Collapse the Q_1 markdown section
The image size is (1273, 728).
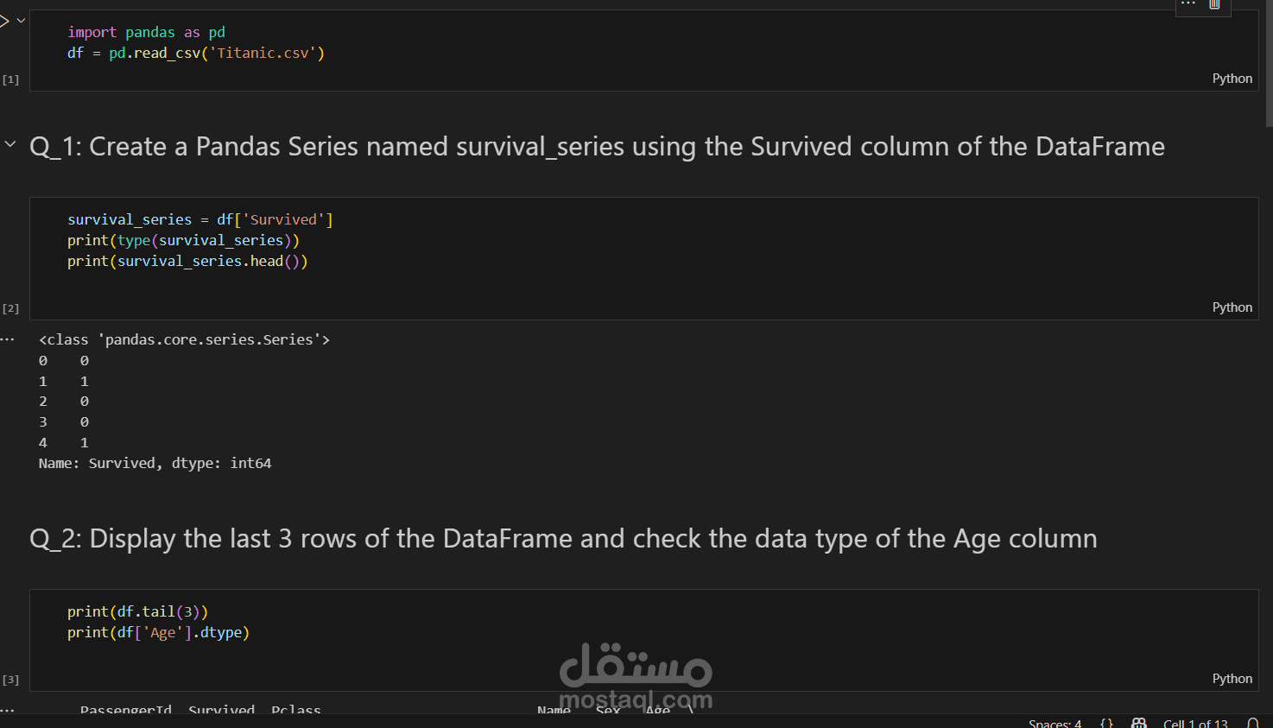point(10,144)
